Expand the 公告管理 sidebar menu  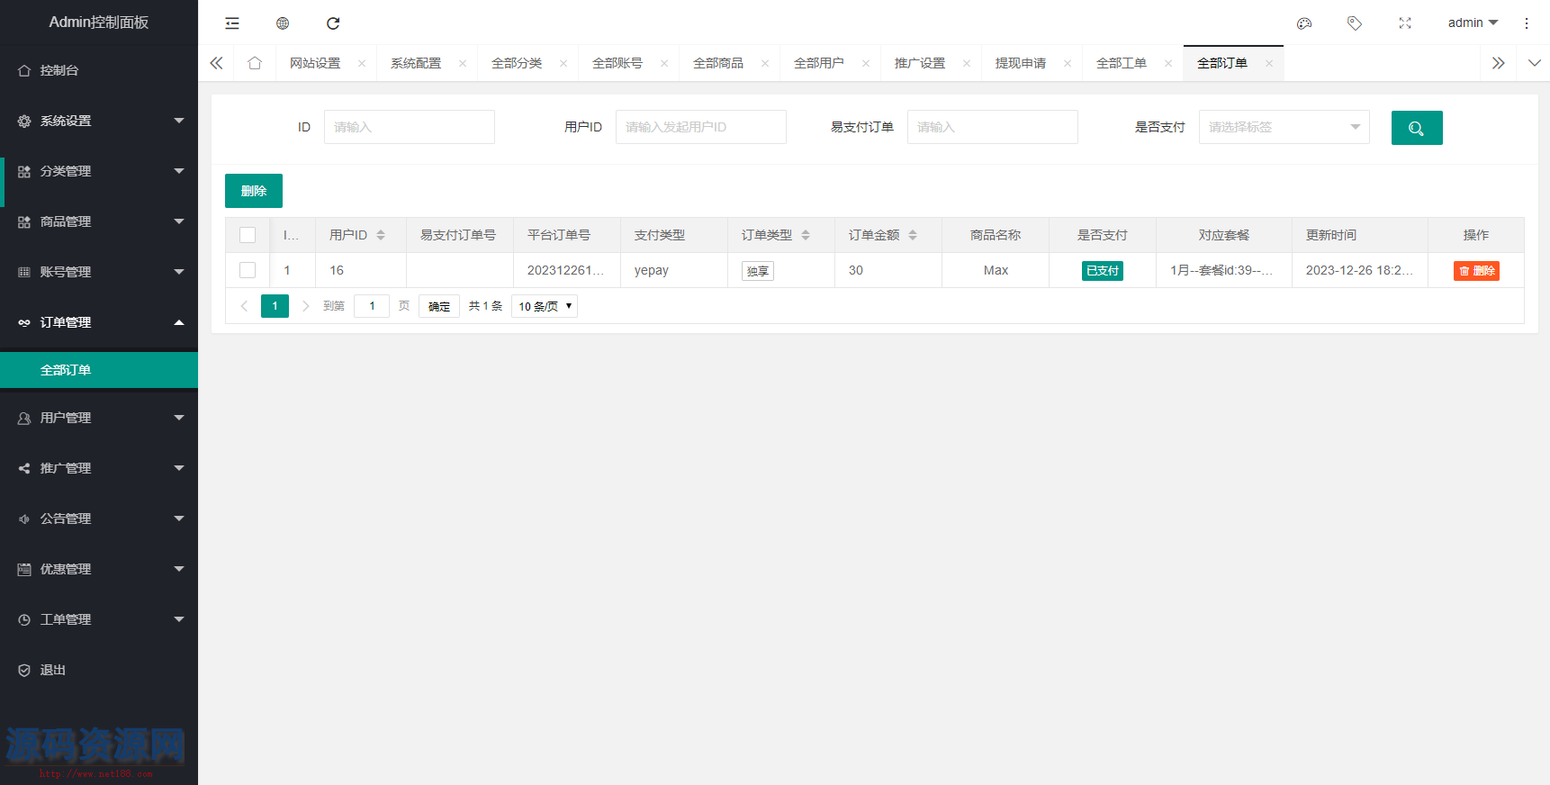click(99, 519)
